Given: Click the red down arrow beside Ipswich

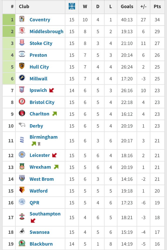Looking at the screenshot, I should (x=51, y=90).
